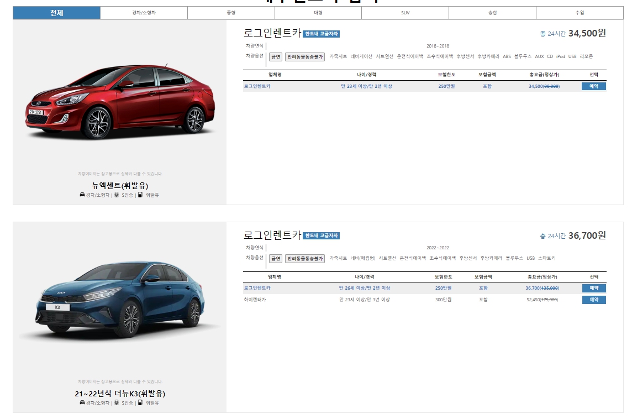
Task: Click 예약 button for 34,500 로그인렌트카 row
Action: coord(594,86)
